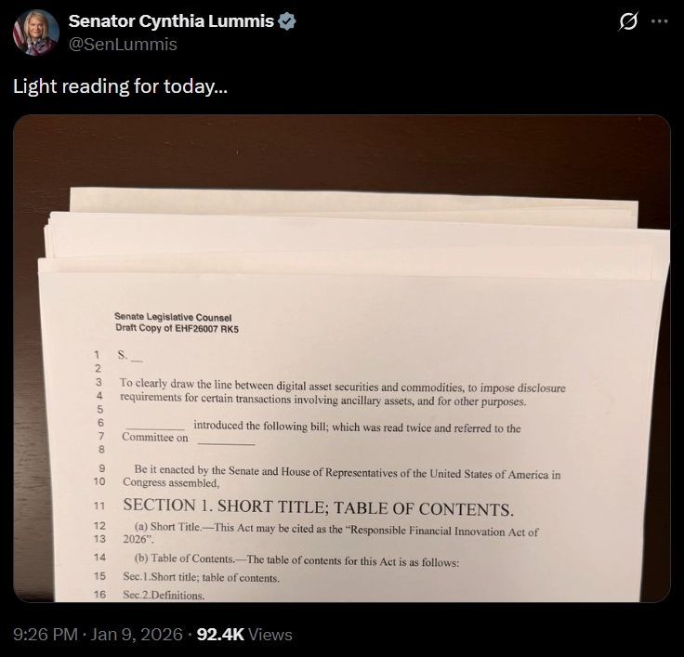Open the attached document photo
The height and width of the screenshot is (657, 684).
342,358
